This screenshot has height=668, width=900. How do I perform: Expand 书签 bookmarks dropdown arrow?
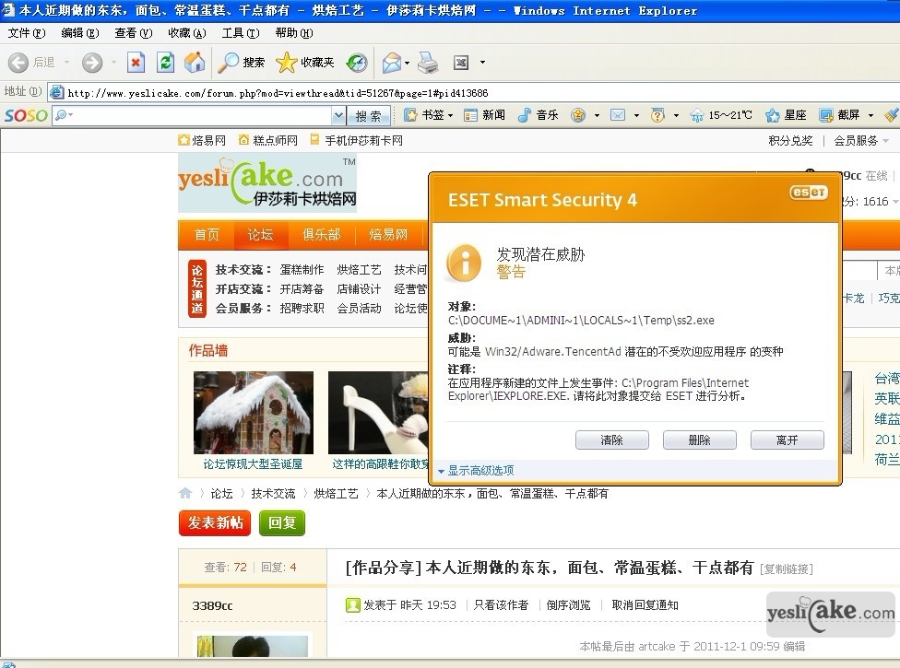[451, 115]
